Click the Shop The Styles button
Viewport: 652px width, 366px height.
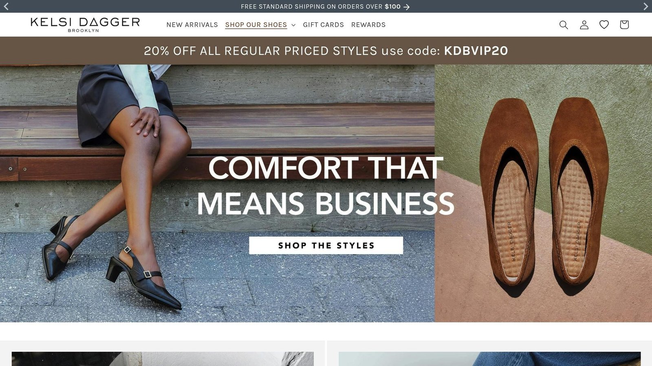[326, 246]
